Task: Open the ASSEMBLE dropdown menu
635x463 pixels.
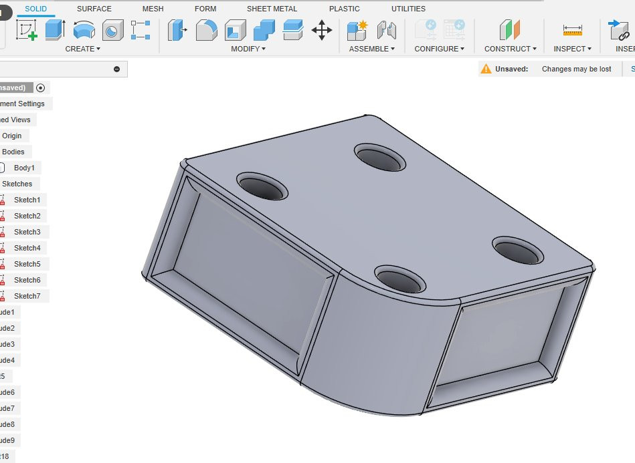Action: pos(371,49)
